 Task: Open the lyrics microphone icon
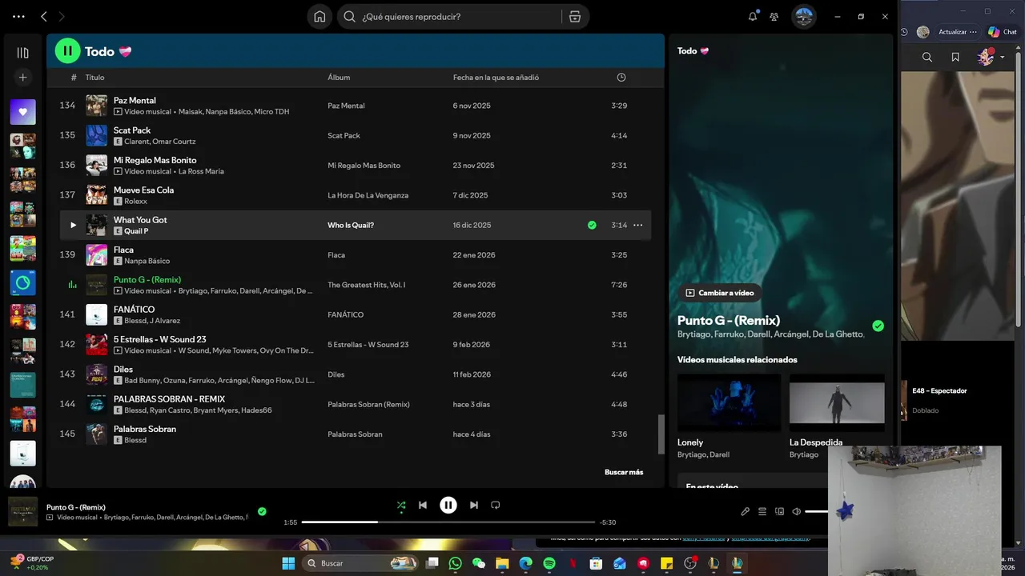point(745,511)
